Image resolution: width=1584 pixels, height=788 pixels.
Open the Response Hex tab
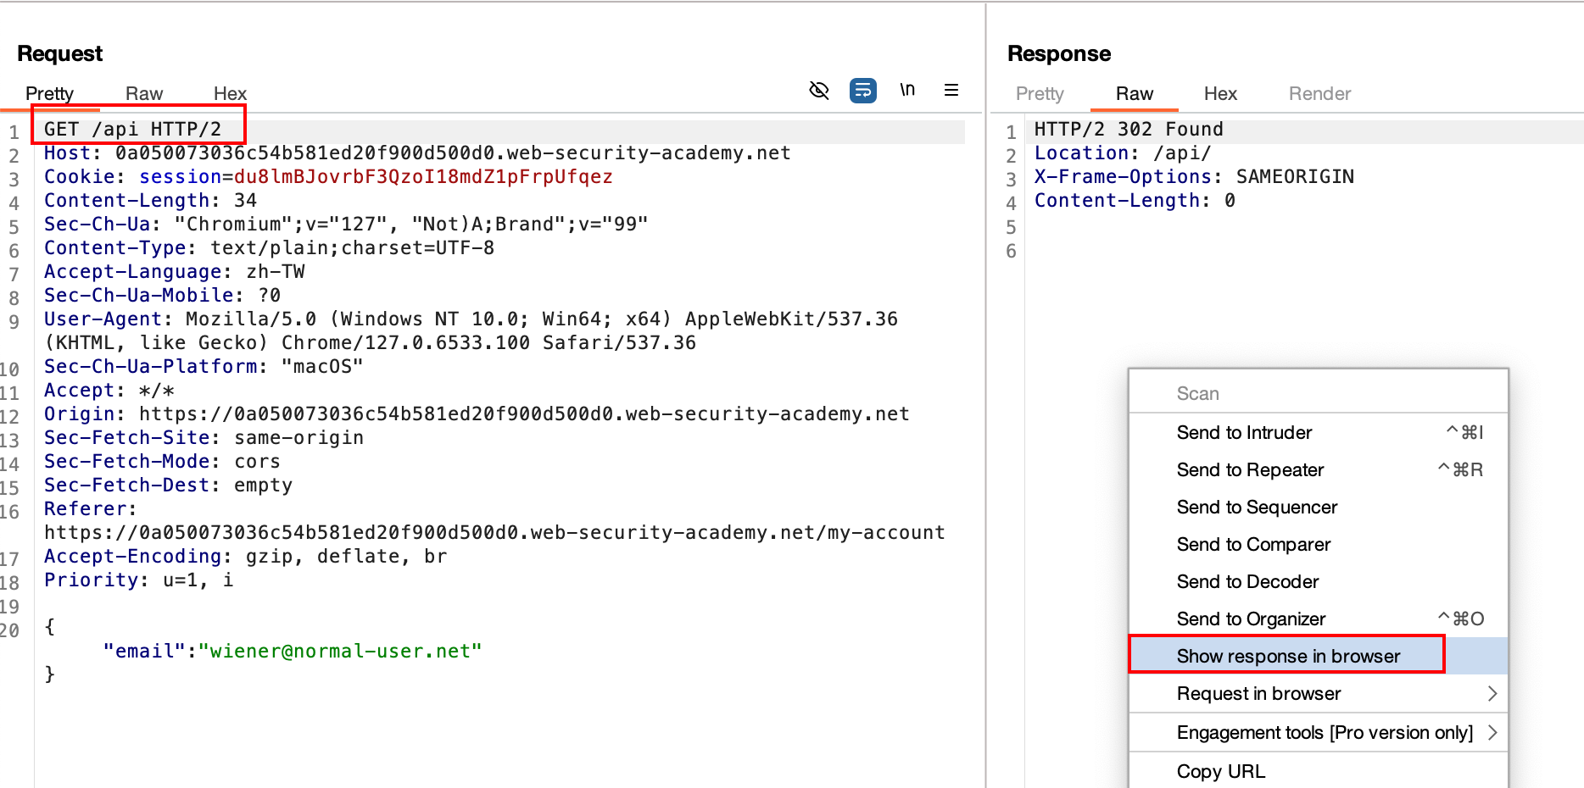point(1220,93)
